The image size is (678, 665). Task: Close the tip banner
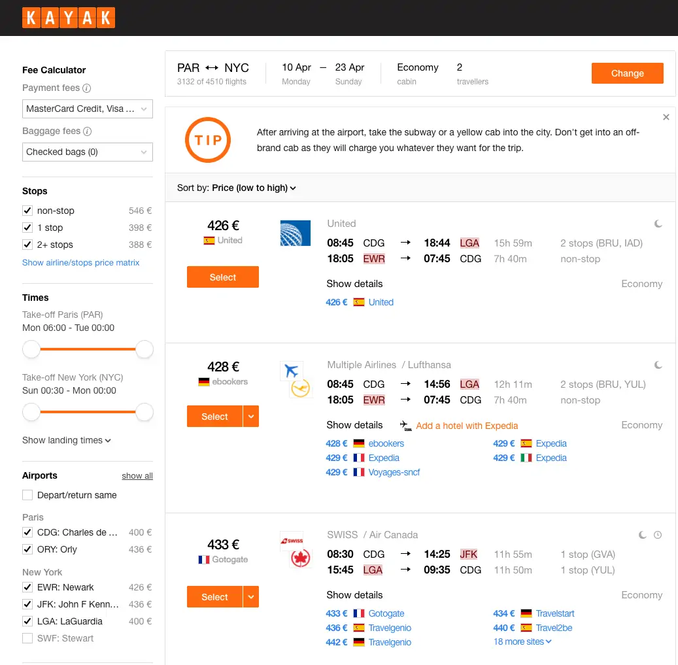(x=666, y=117)
